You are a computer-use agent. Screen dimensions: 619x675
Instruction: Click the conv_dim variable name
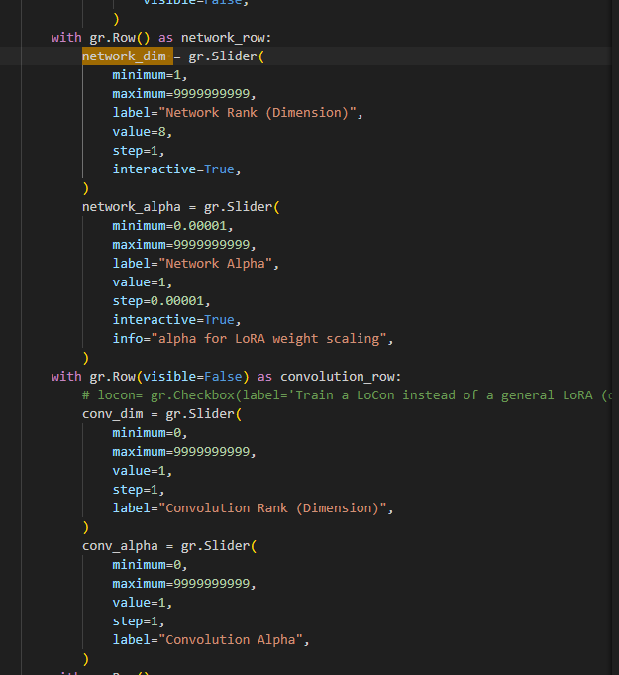click(x=113, y=414)
